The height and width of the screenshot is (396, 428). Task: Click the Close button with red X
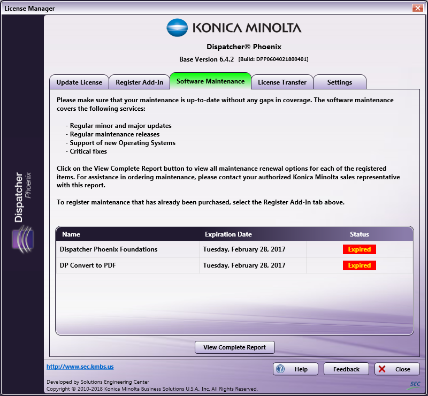click(x=397, y=369)
